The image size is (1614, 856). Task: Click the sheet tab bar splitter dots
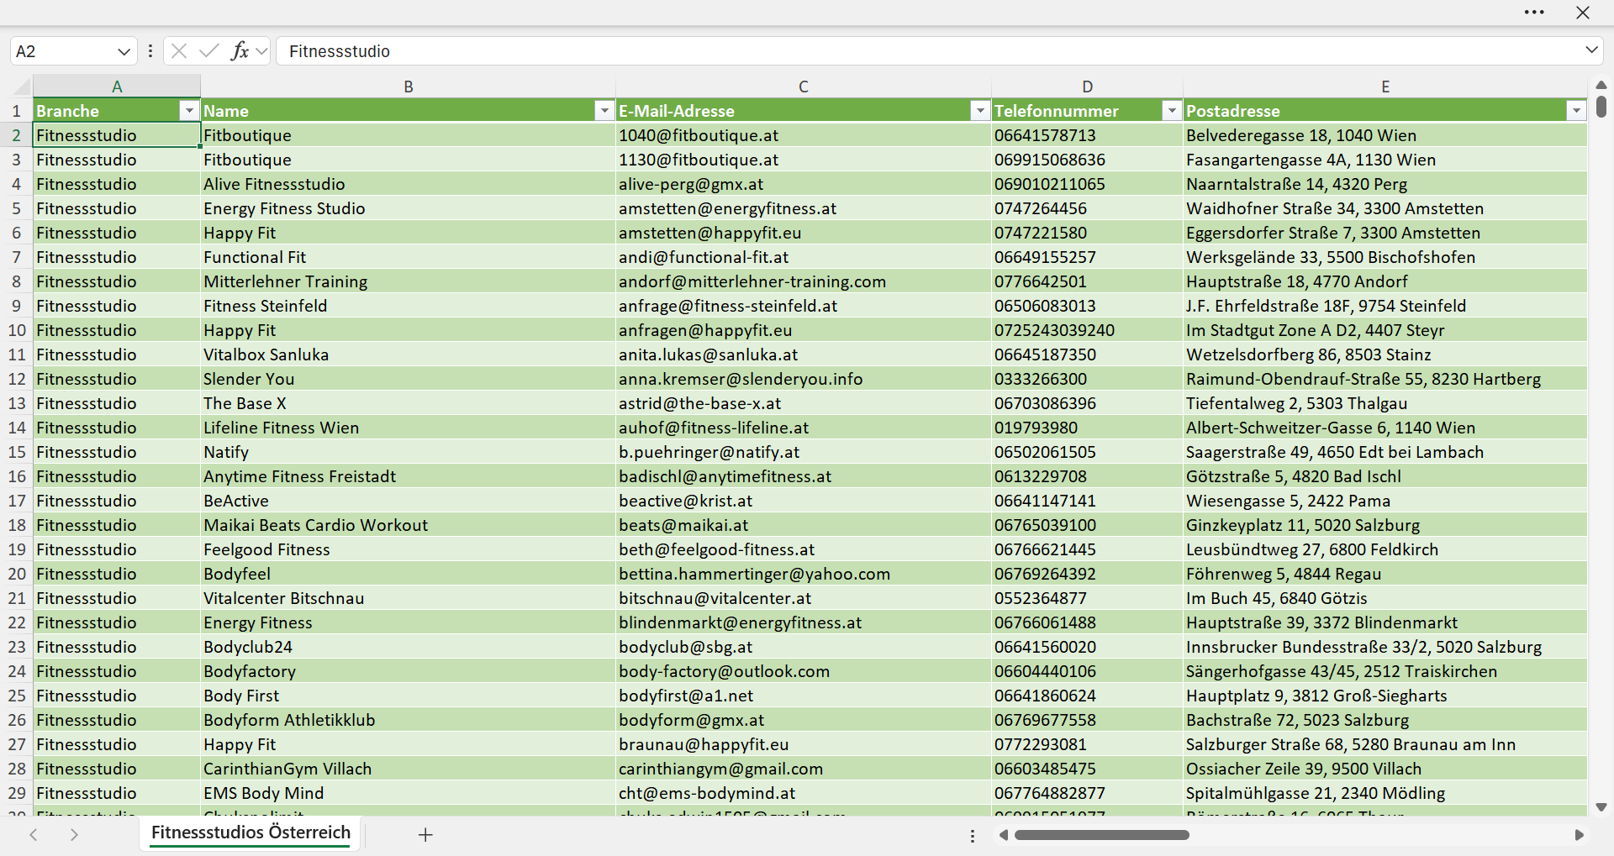[973, 836]
